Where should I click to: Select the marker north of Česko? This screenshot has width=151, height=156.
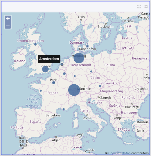point(91,71)
